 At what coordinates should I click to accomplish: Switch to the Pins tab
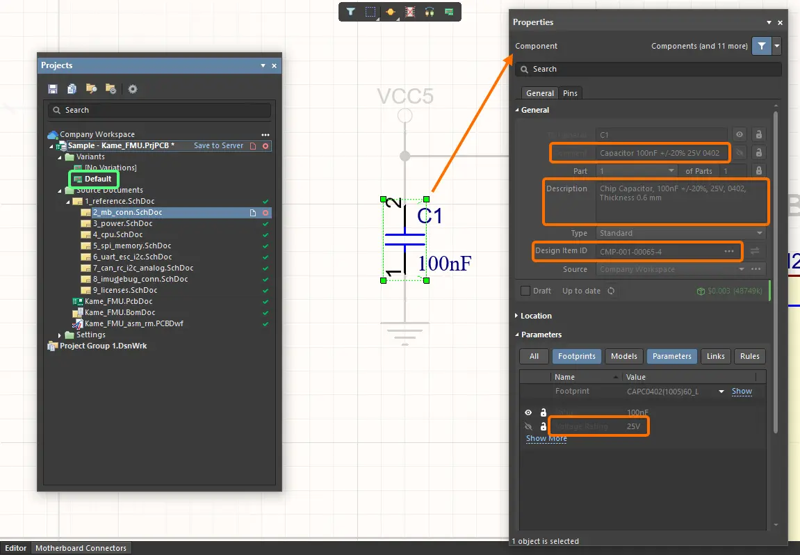point(570,93)
